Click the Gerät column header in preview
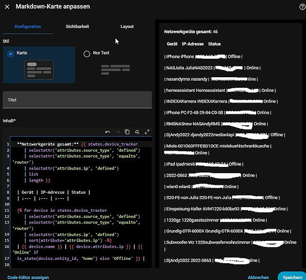This screenshot has height=280, width=306. 172,44
